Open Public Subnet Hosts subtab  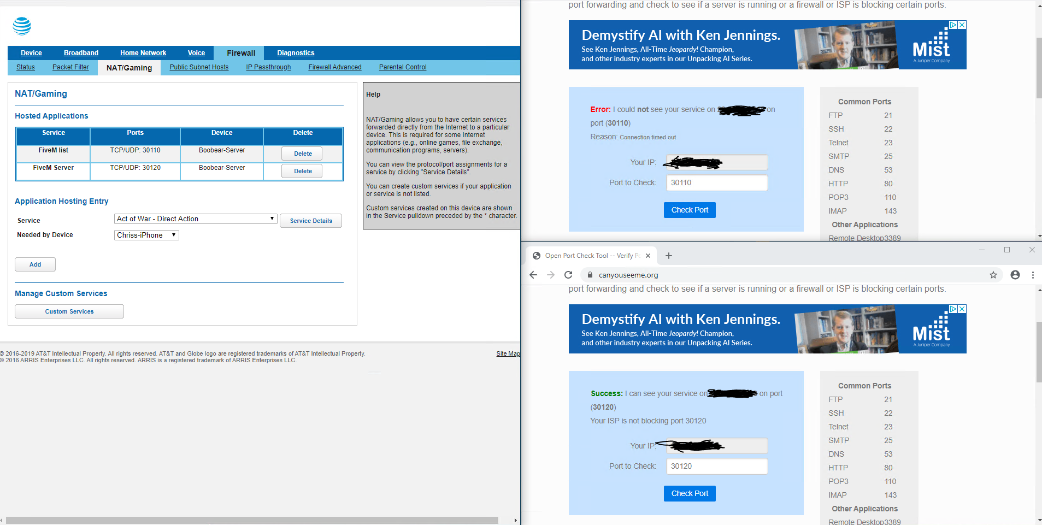(199, 67)
